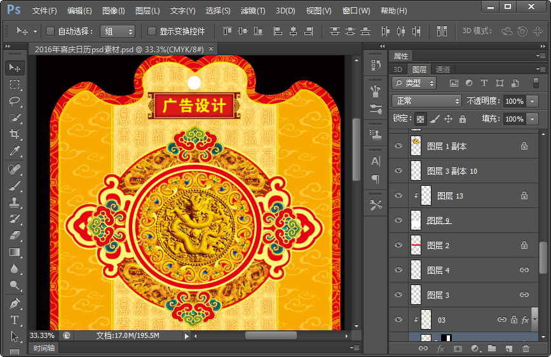
Task: Select the Crop tool
Action: (15, 134)
